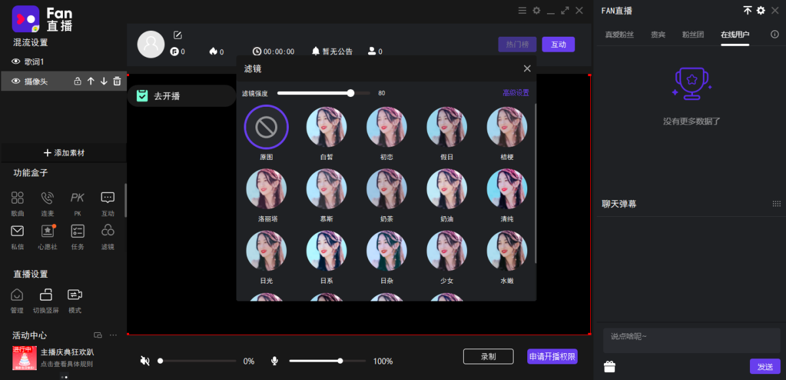
Task: Open the 歌曲 (songs) tool in 功能盒子
Action: pos(17,197)
